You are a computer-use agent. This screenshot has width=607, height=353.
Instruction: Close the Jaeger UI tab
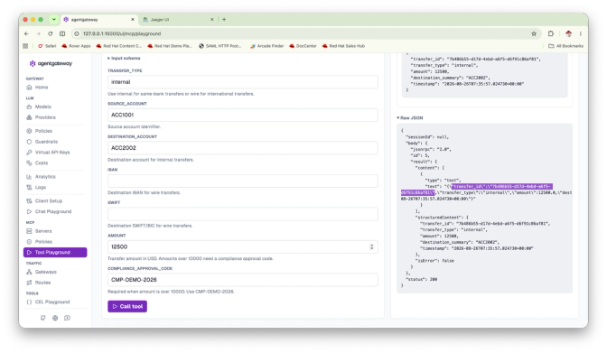tap(211, 19)
